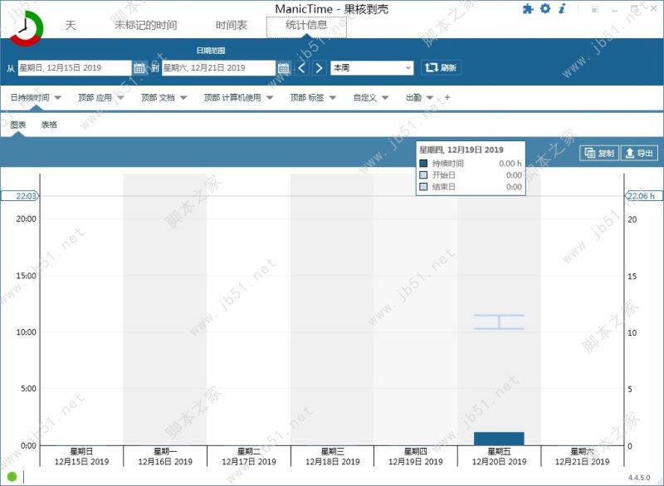Switch to the 天 tab
This screenshot has width=664, height=486.
71,25
